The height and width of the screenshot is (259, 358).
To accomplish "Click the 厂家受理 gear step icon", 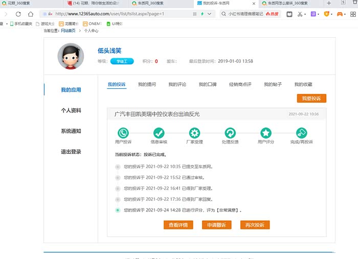I will coord(194,133).
